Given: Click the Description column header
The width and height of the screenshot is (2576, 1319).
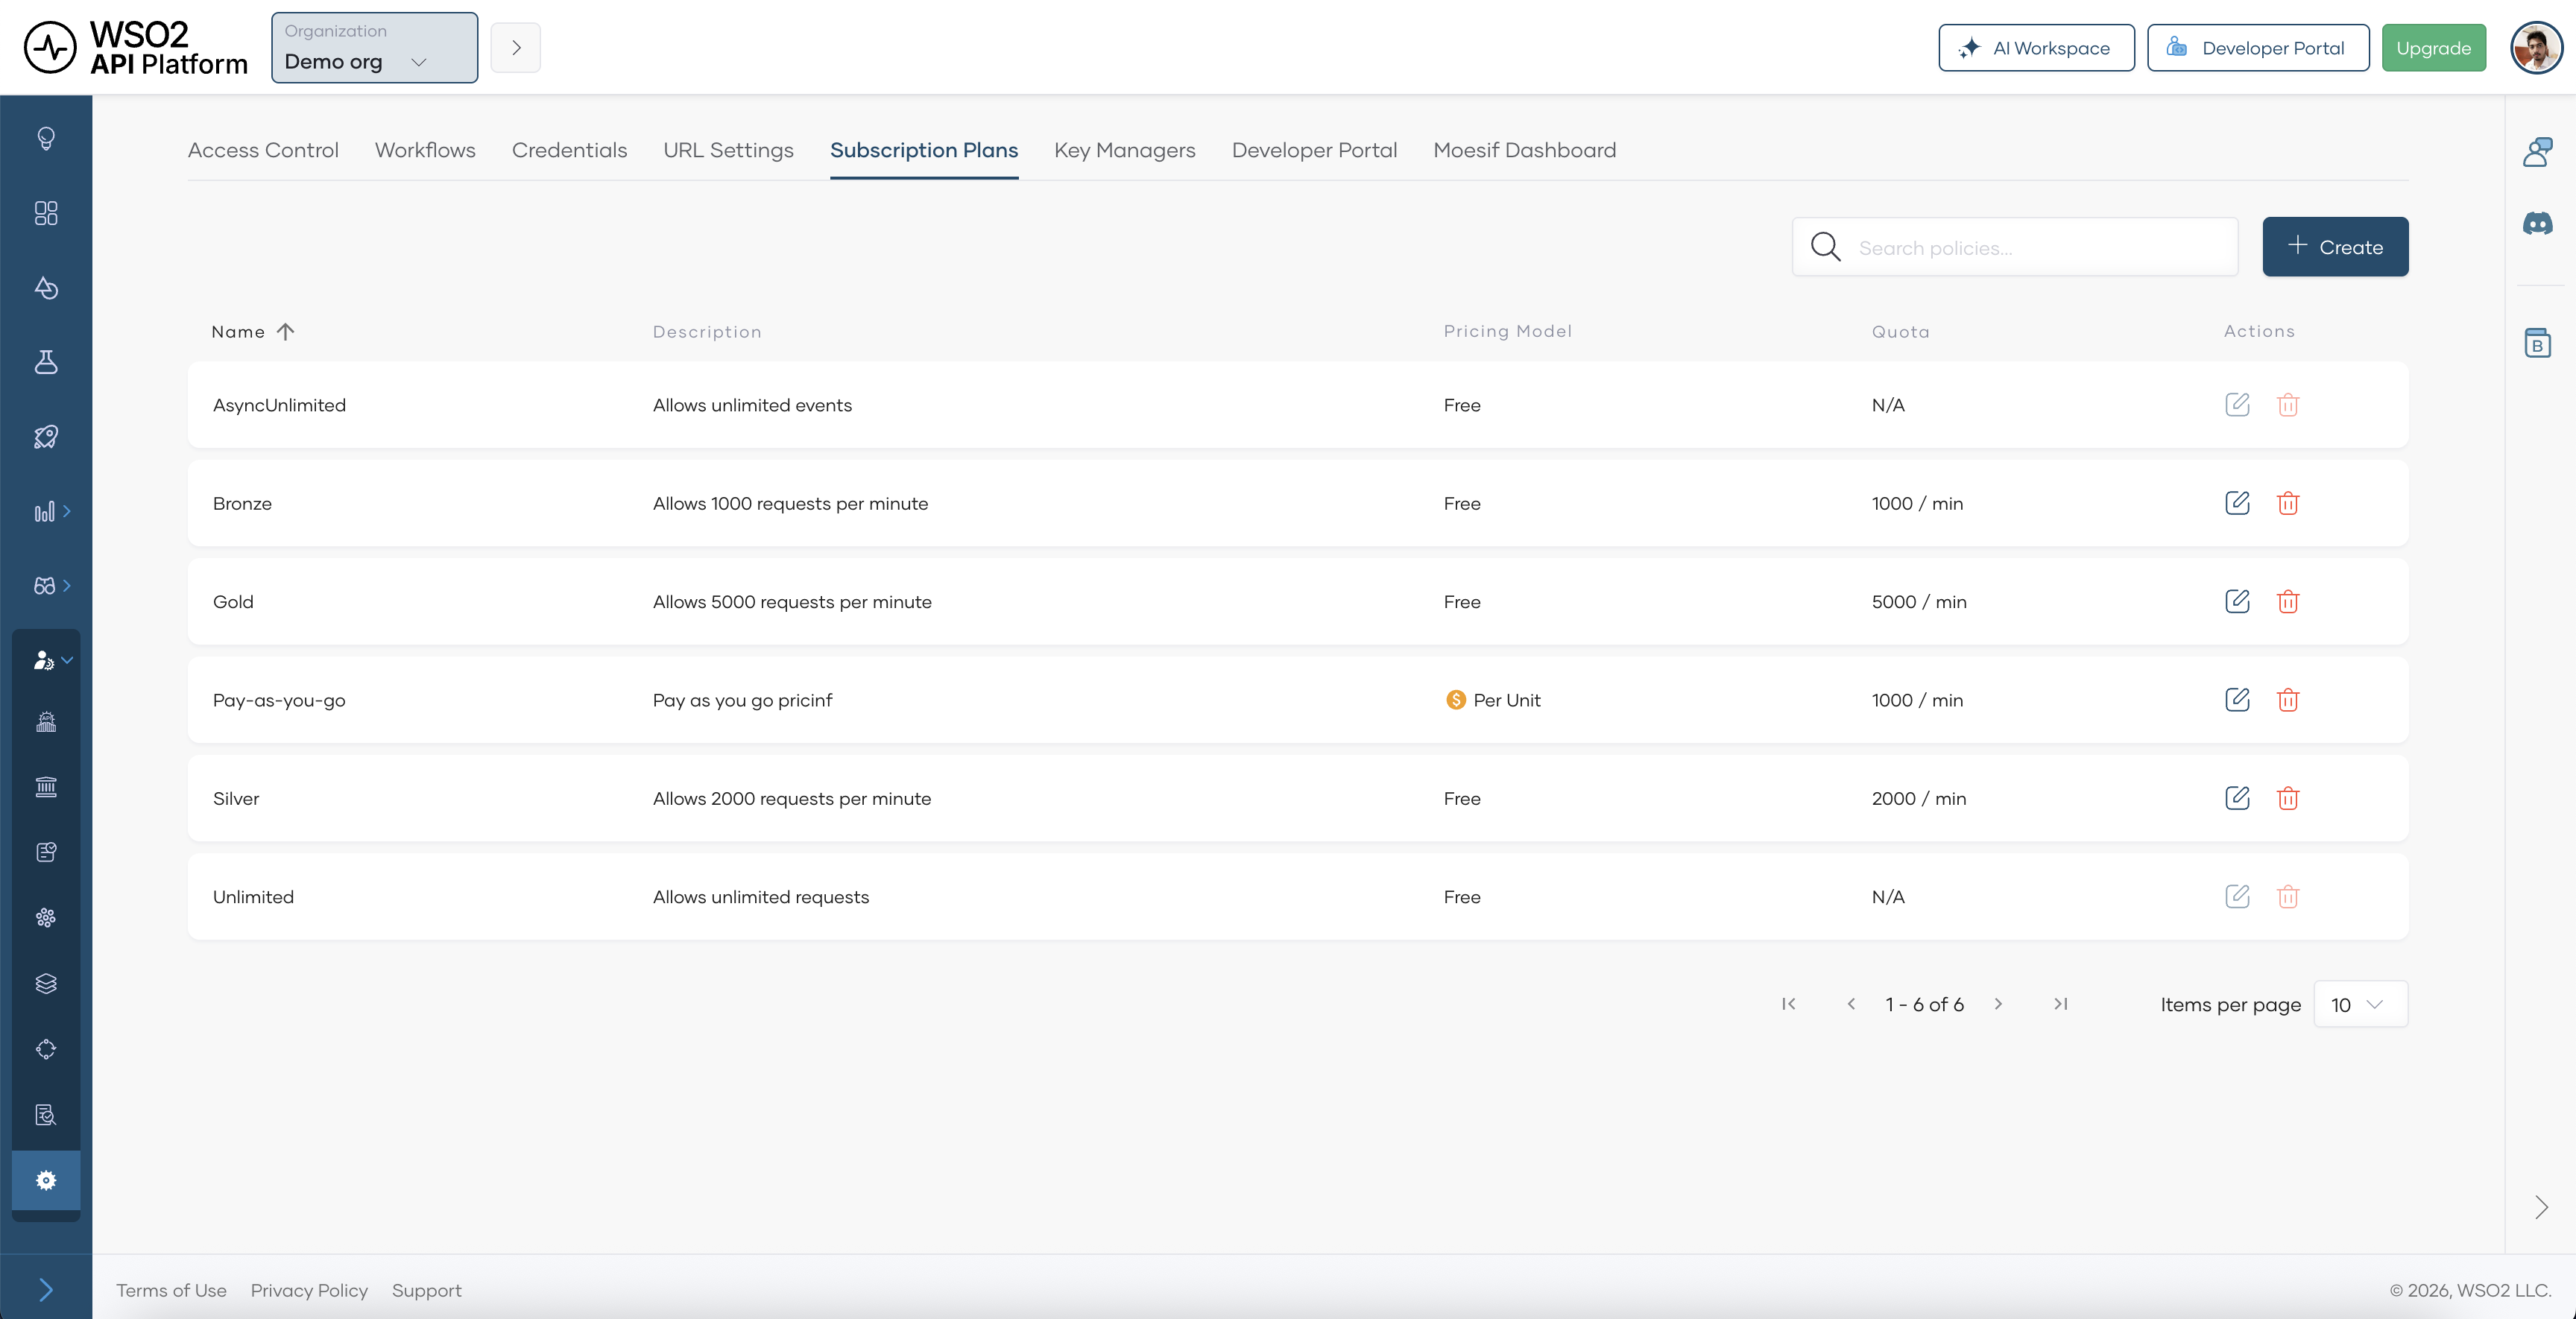Looking at the screenshot, I should (707, 332).
